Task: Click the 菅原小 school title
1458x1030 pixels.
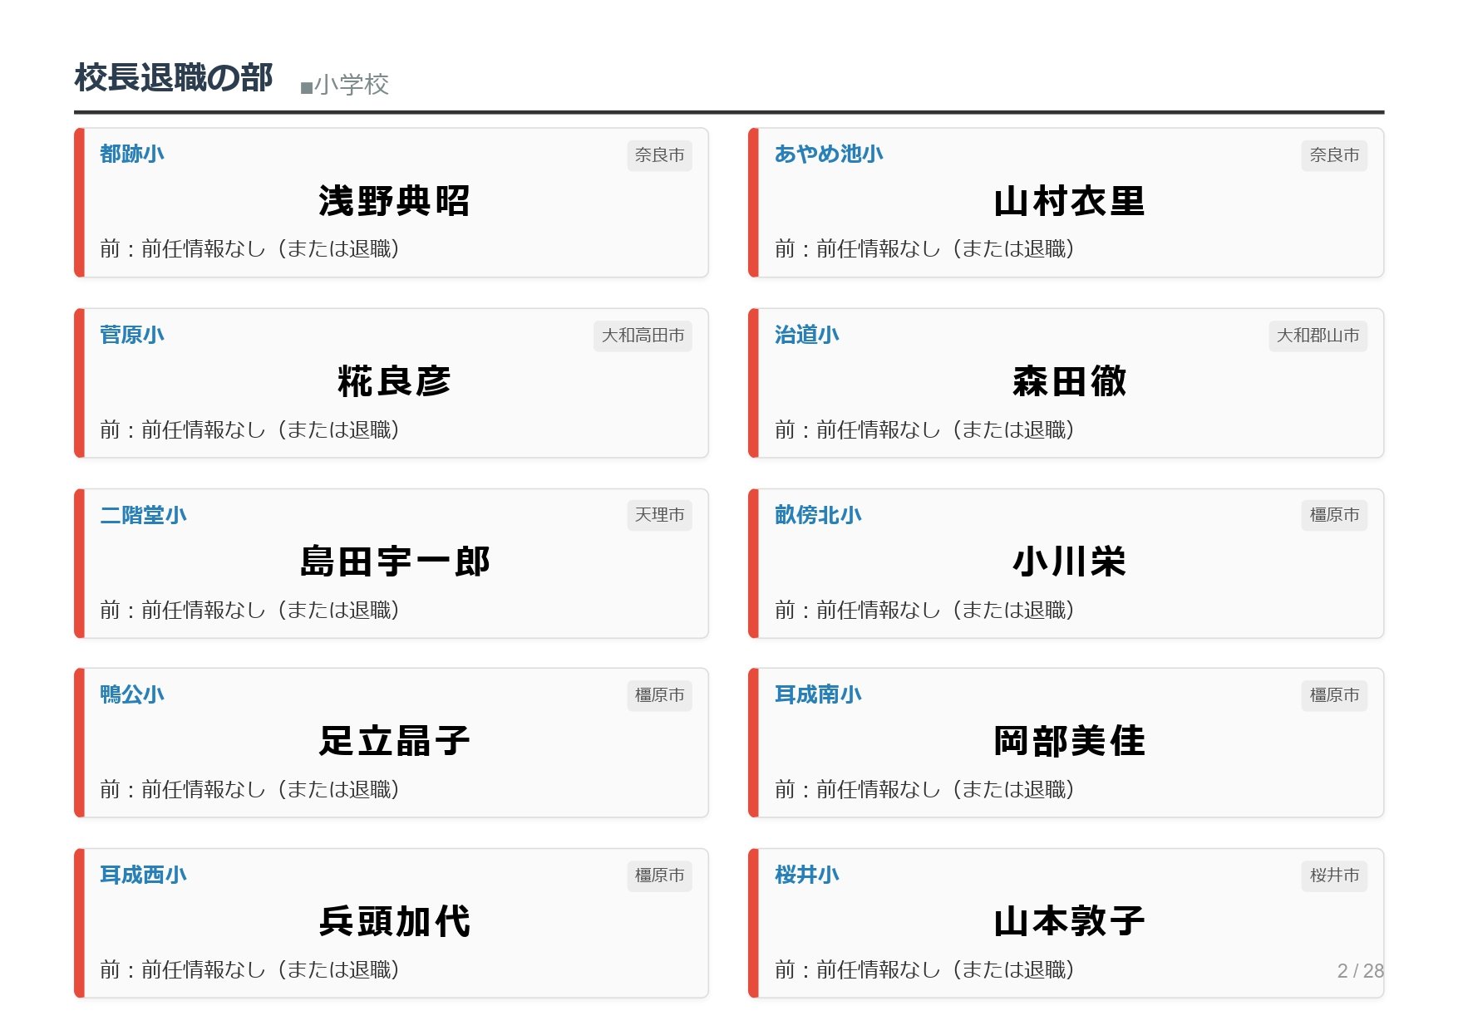Action: coord(131,335)
